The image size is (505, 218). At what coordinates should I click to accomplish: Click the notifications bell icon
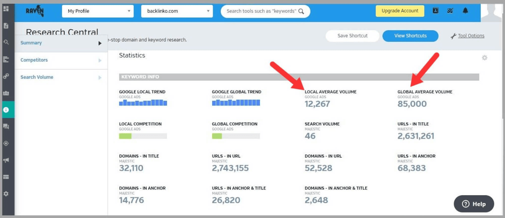(x=465, y=11)
